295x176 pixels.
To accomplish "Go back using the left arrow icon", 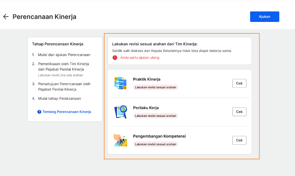I will coord(6,17).
